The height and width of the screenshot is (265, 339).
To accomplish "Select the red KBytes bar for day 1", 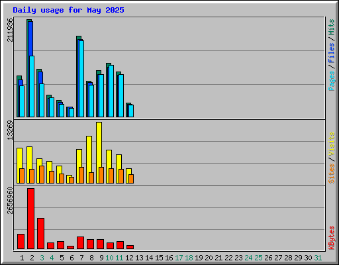I will [x=21, y=241].
